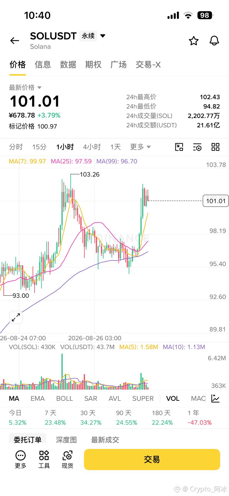Screen dimensions: 229x496
Task: Switch to the 信息 tab
Action: (x=43, y=65)
